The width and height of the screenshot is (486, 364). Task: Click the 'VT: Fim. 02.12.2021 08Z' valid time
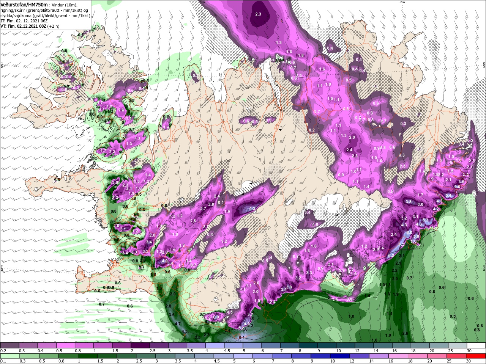point(23,26)
